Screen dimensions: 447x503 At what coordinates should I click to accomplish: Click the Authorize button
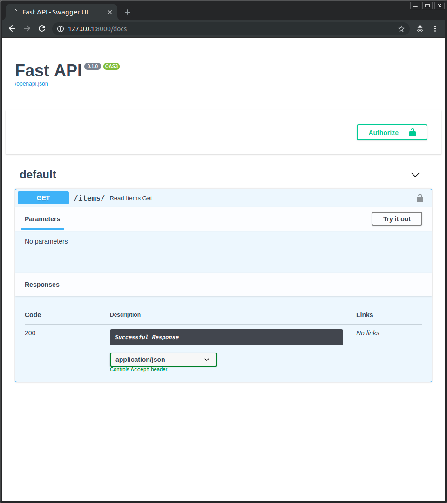point(392,132)
